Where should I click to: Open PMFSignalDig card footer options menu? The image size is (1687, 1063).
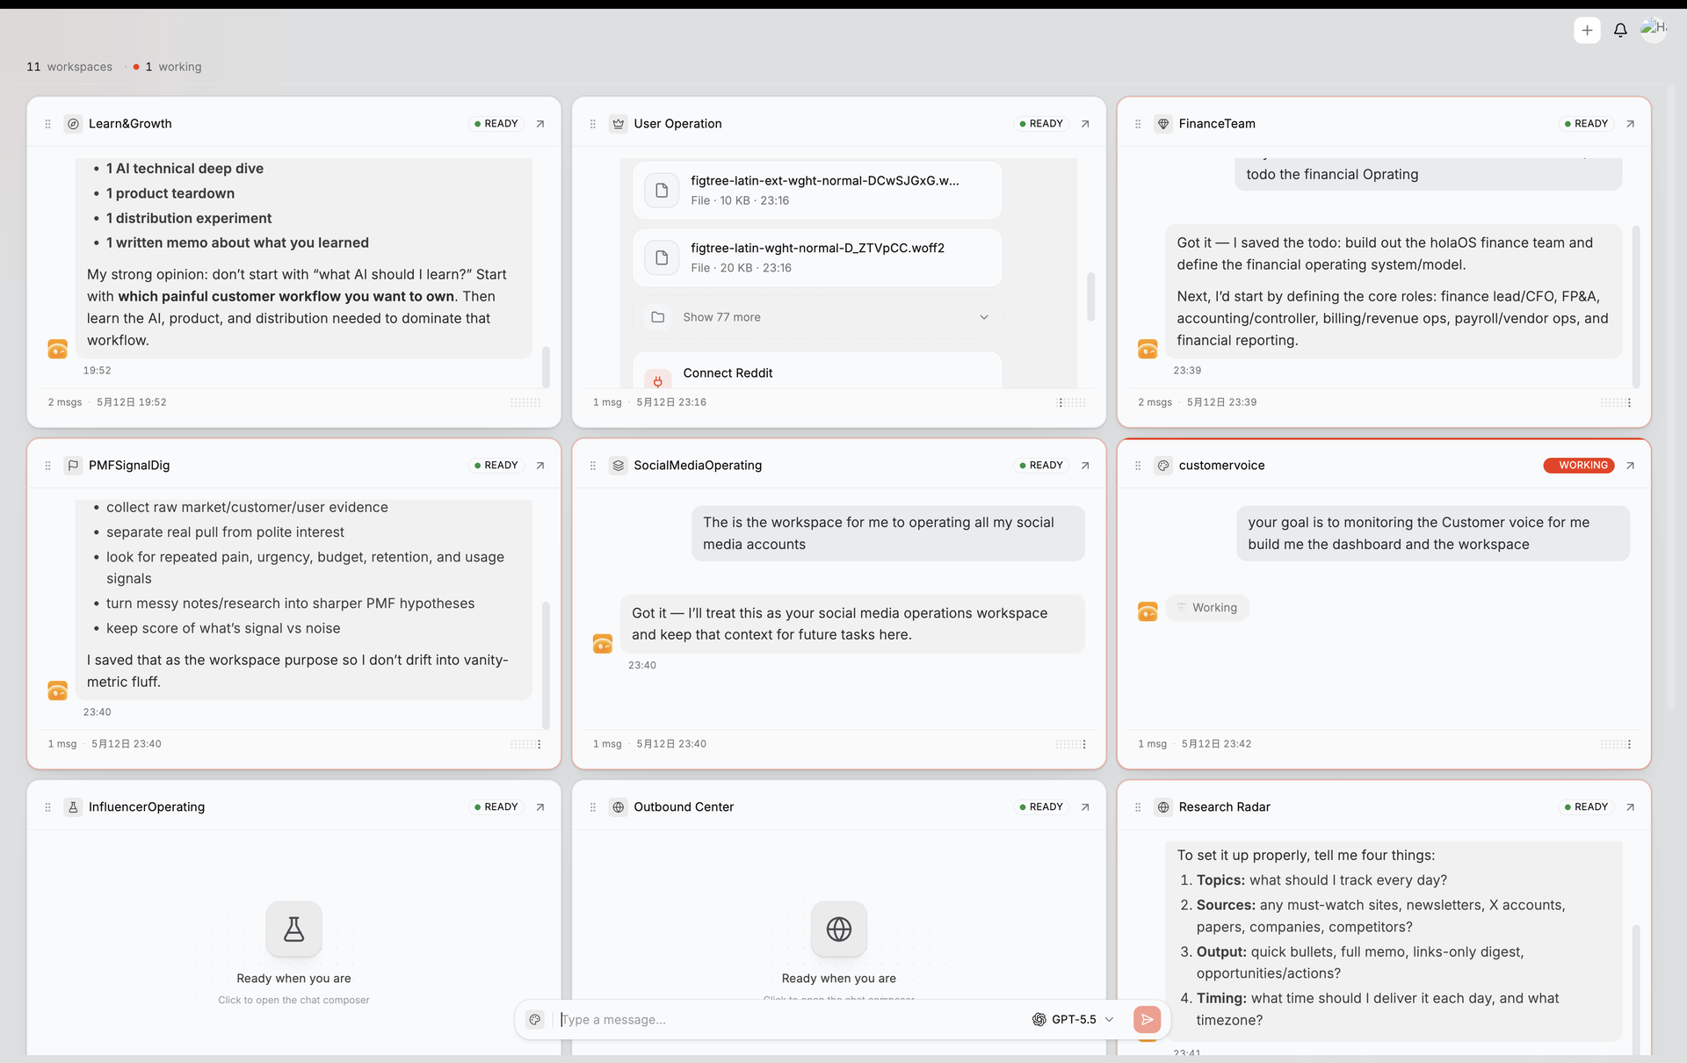(539, 744)
